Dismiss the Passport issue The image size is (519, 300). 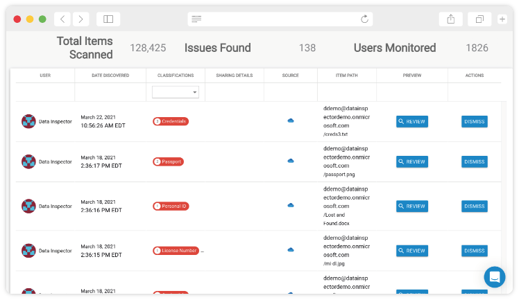(475, 161)
